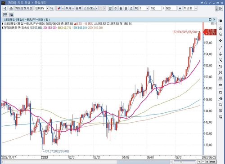225x164 pixels.
Task: Click the greyed-out dropdown arrow after 스프레드
Action: [x=105, y=8]
